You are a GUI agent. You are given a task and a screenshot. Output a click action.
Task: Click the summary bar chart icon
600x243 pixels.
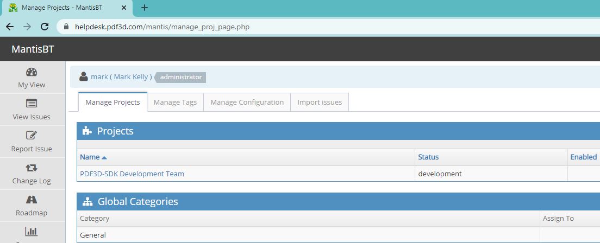[x=32, y=232]
